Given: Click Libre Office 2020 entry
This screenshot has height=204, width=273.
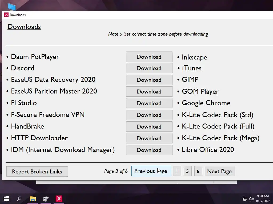Looking at the screenshot, I should tap(208, 150).
